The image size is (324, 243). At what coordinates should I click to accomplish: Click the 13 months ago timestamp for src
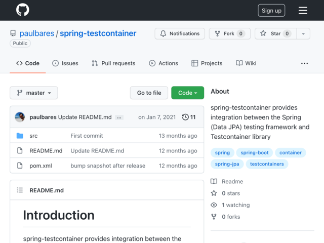[x=178, y=136]
